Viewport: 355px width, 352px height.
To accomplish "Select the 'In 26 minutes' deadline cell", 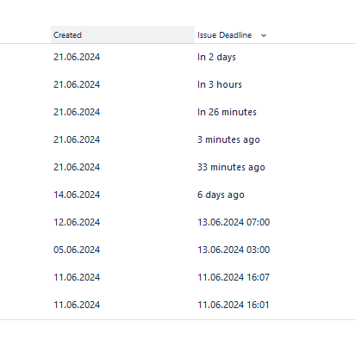I will point(227,112).
